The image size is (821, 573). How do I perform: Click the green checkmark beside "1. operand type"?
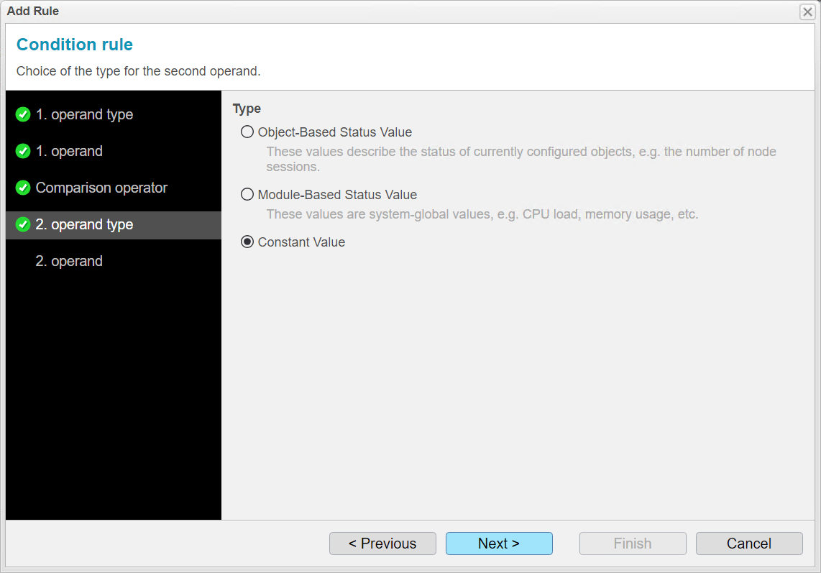(22, 114)
